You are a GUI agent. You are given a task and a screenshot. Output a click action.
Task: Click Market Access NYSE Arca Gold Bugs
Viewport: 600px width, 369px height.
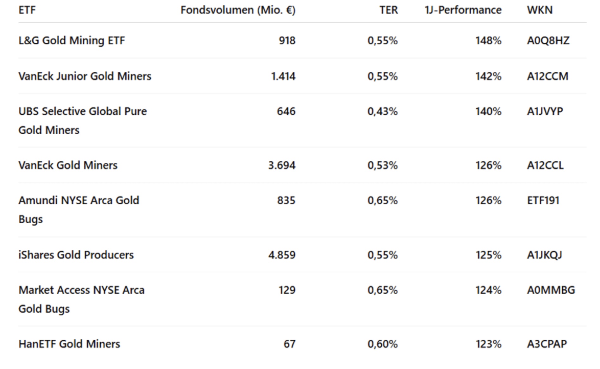pos(81,299)
